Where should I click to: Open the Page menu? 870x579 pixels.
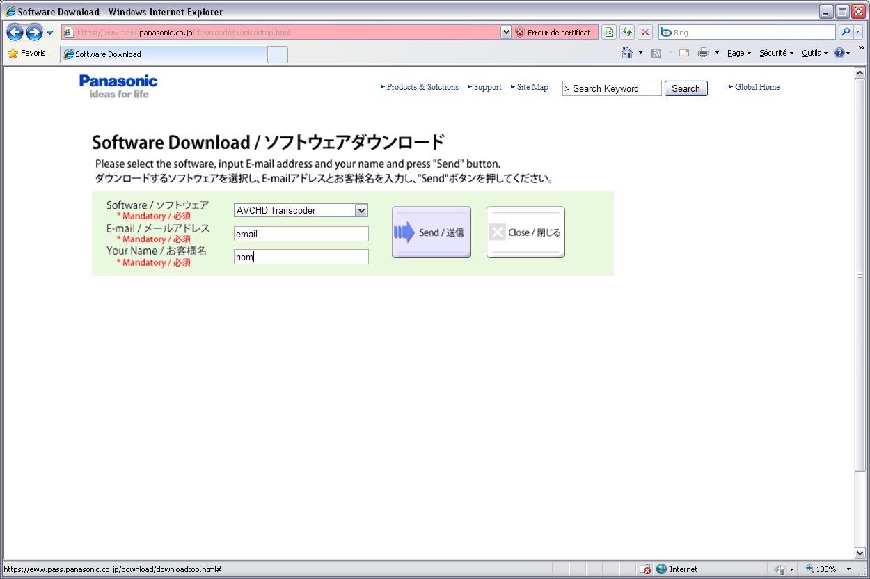pyautogui.click(x=739, y=53)
